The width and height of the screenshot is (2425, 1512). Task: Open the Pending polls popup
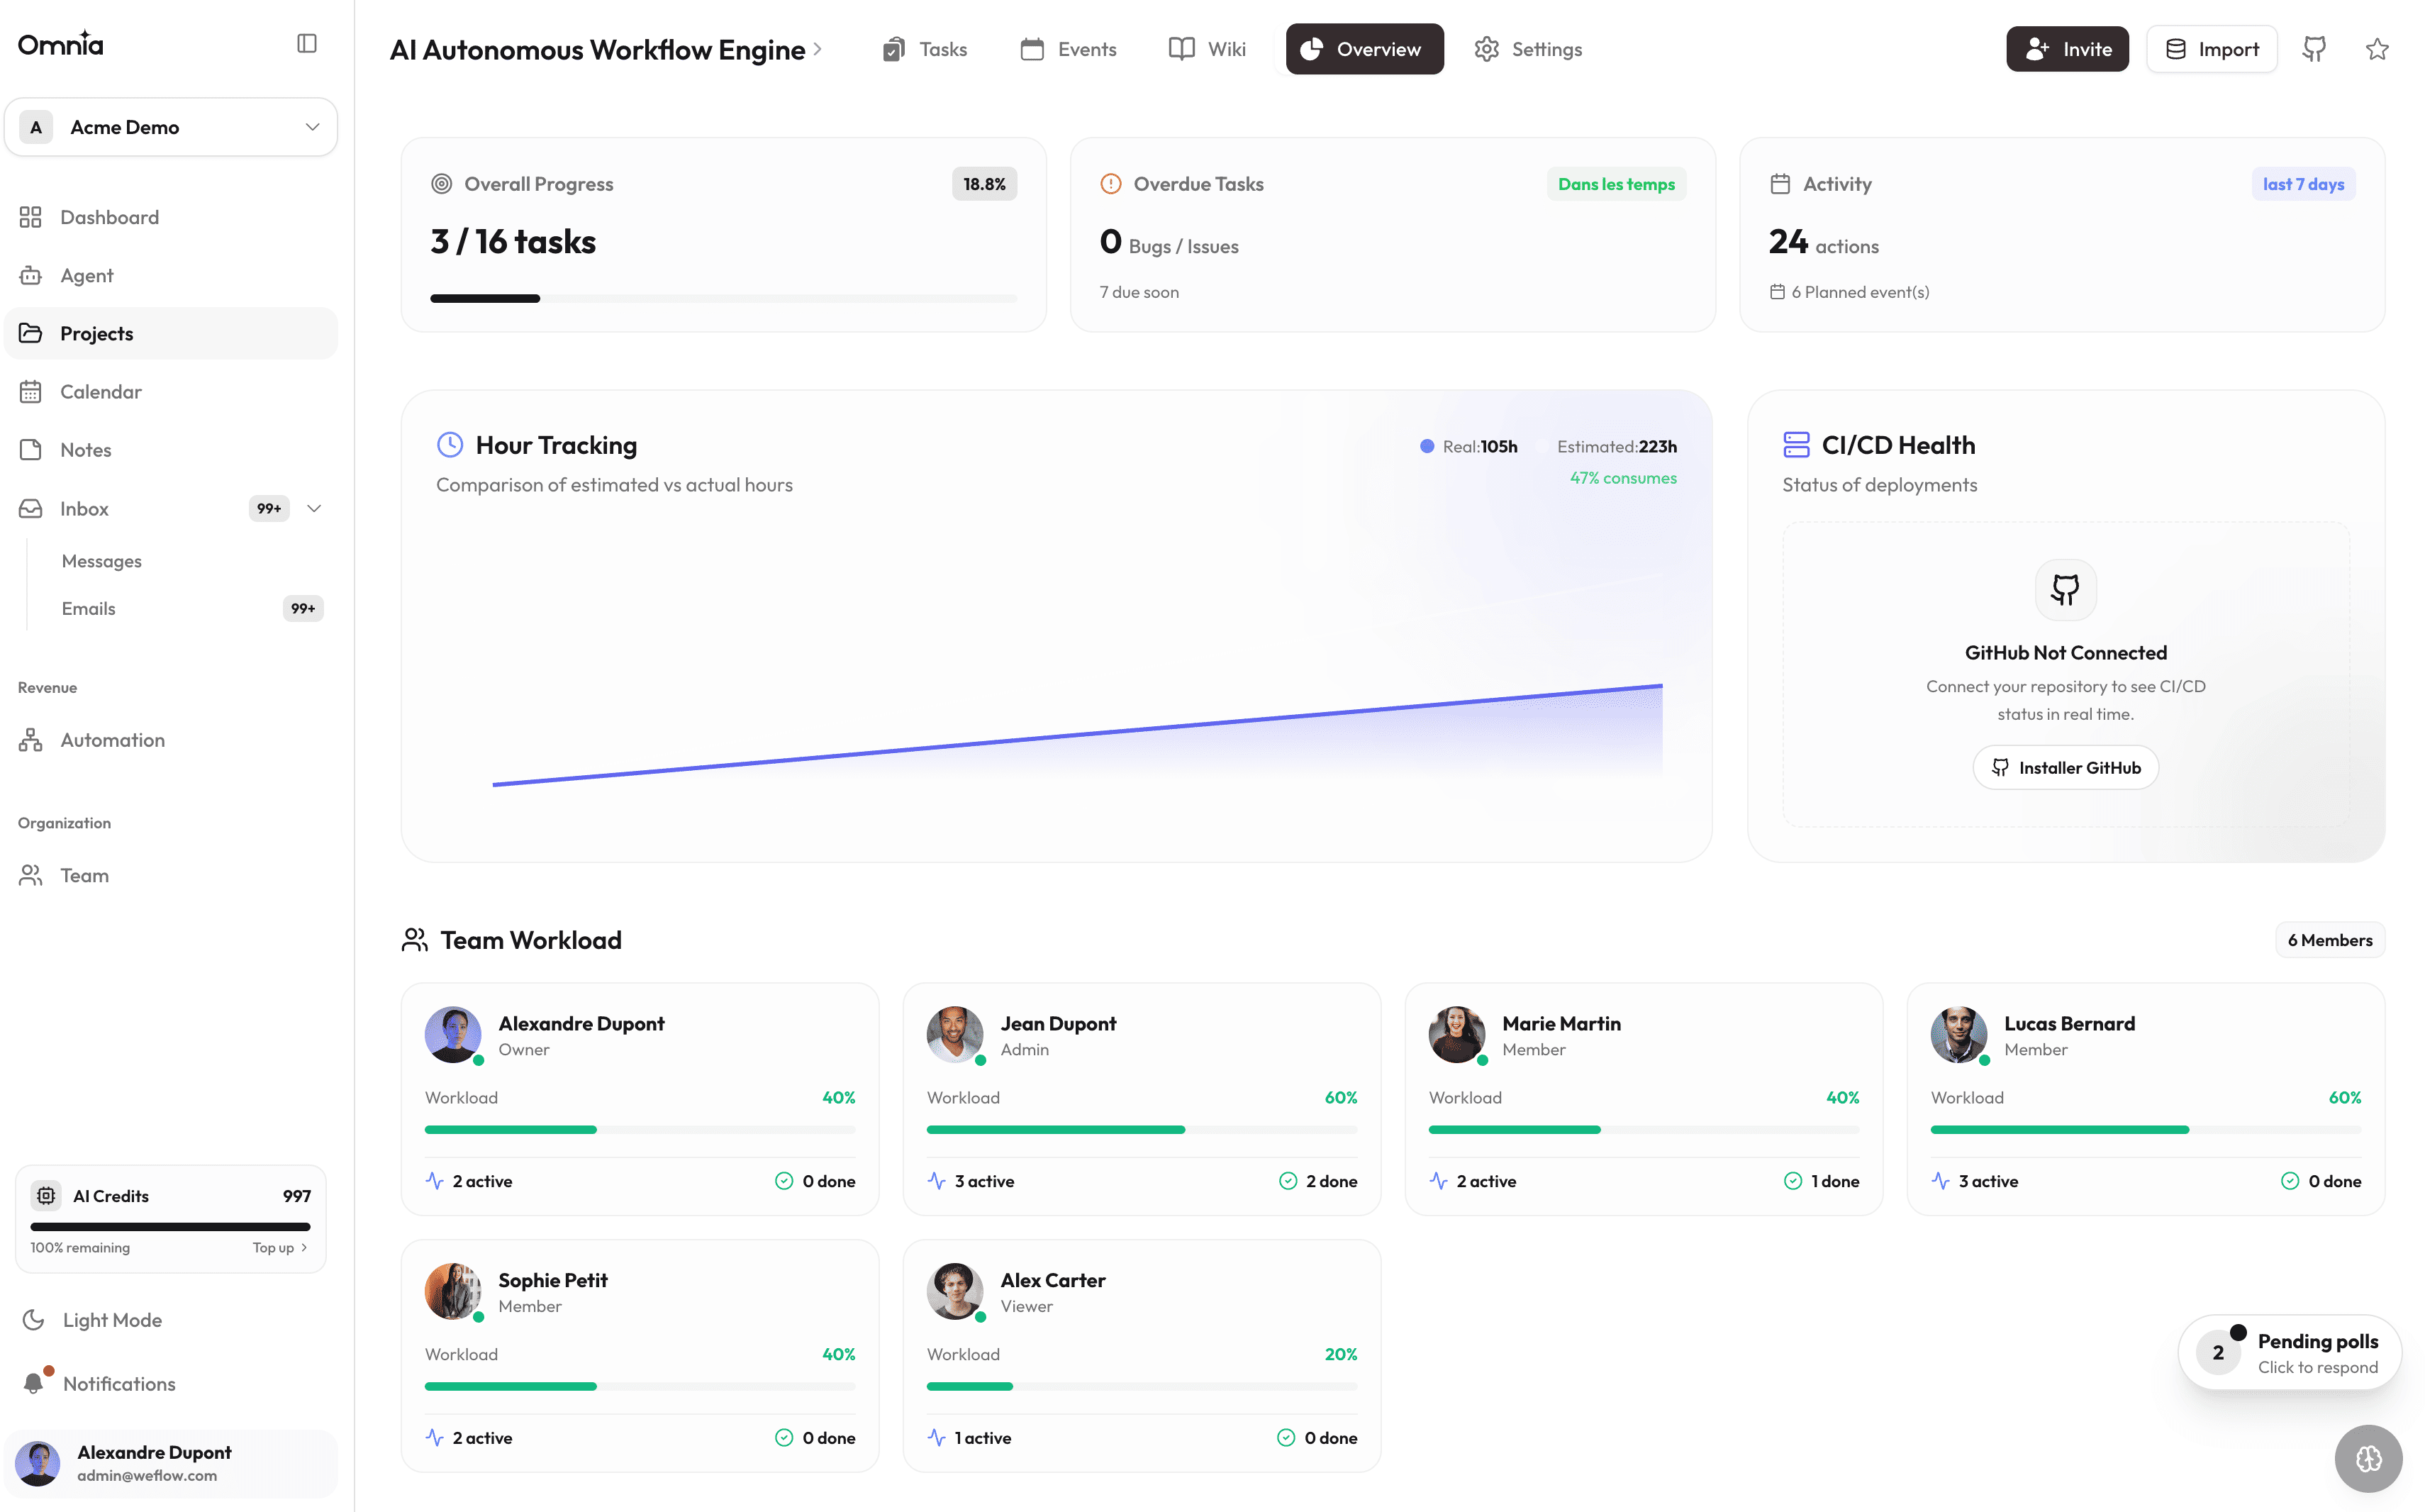pos(2289,1352)
